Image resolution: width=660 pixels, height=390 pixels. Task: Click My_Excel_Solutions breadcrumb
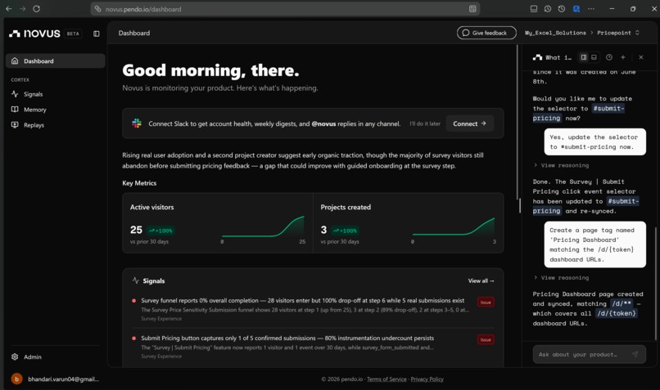pyautogui.click(x=555, y=33)
